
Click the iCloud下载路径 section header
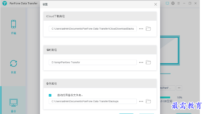pos(100,16)
